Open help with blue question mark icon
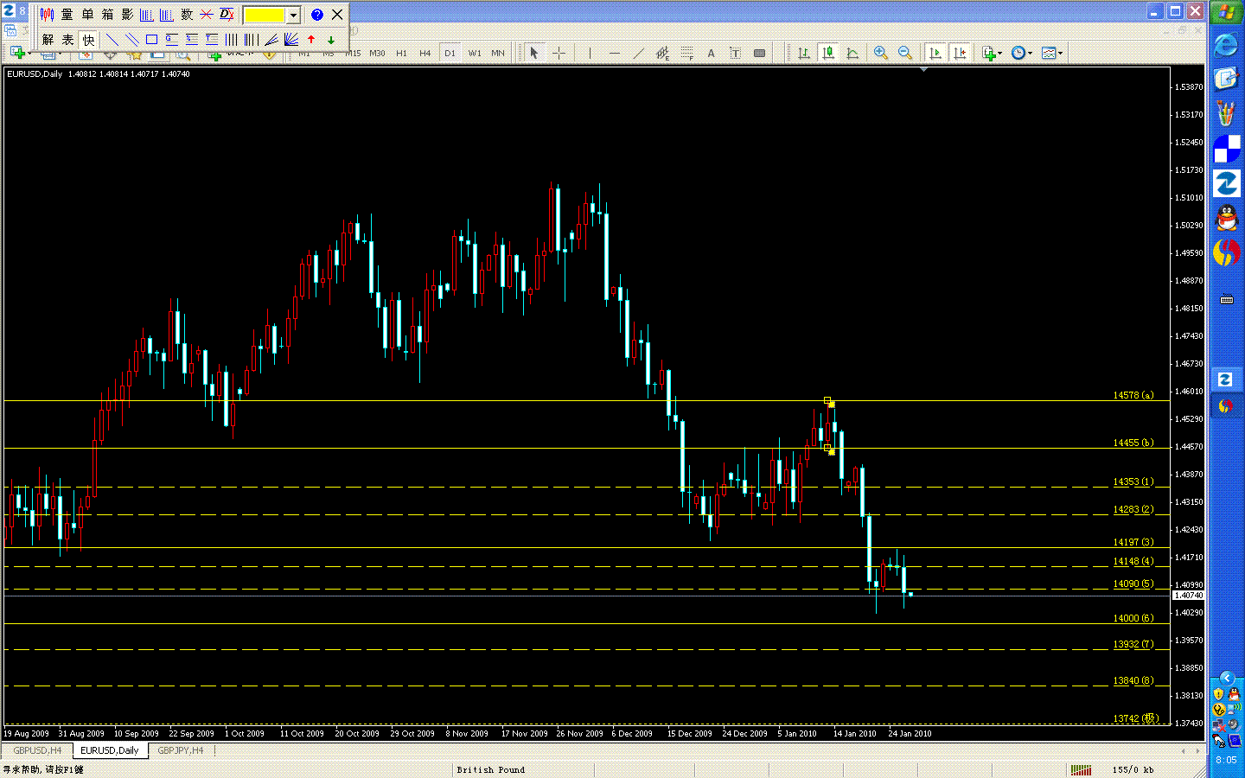This screenshot has height=778, width=1245. pos(317,15)
